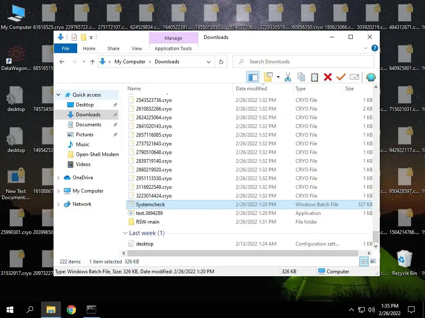Image resolution: width=425 pixels, height=318 pixels.
Task: Click the new folder quick-access icon
Action: [83, 37]
